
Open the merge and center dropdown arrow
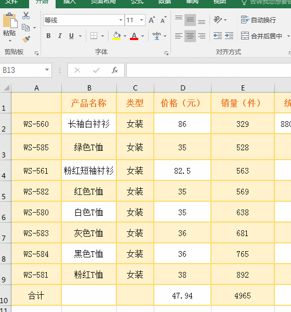pyautogui.click(x=288, y=36)
